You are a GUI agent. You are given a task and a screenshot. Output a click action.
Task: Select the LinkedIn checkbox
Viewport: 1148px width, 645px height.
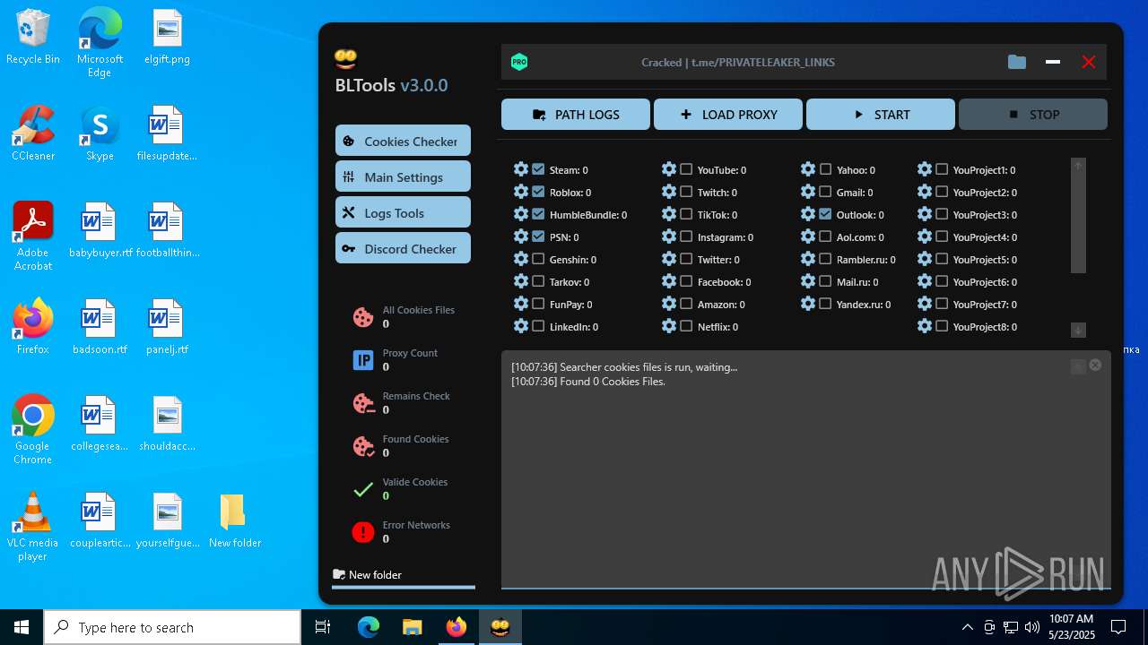click(x=538, y=326)
